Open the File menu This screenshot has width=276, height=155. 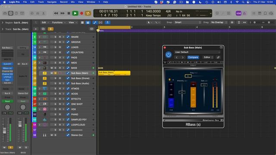coord(25,2)
